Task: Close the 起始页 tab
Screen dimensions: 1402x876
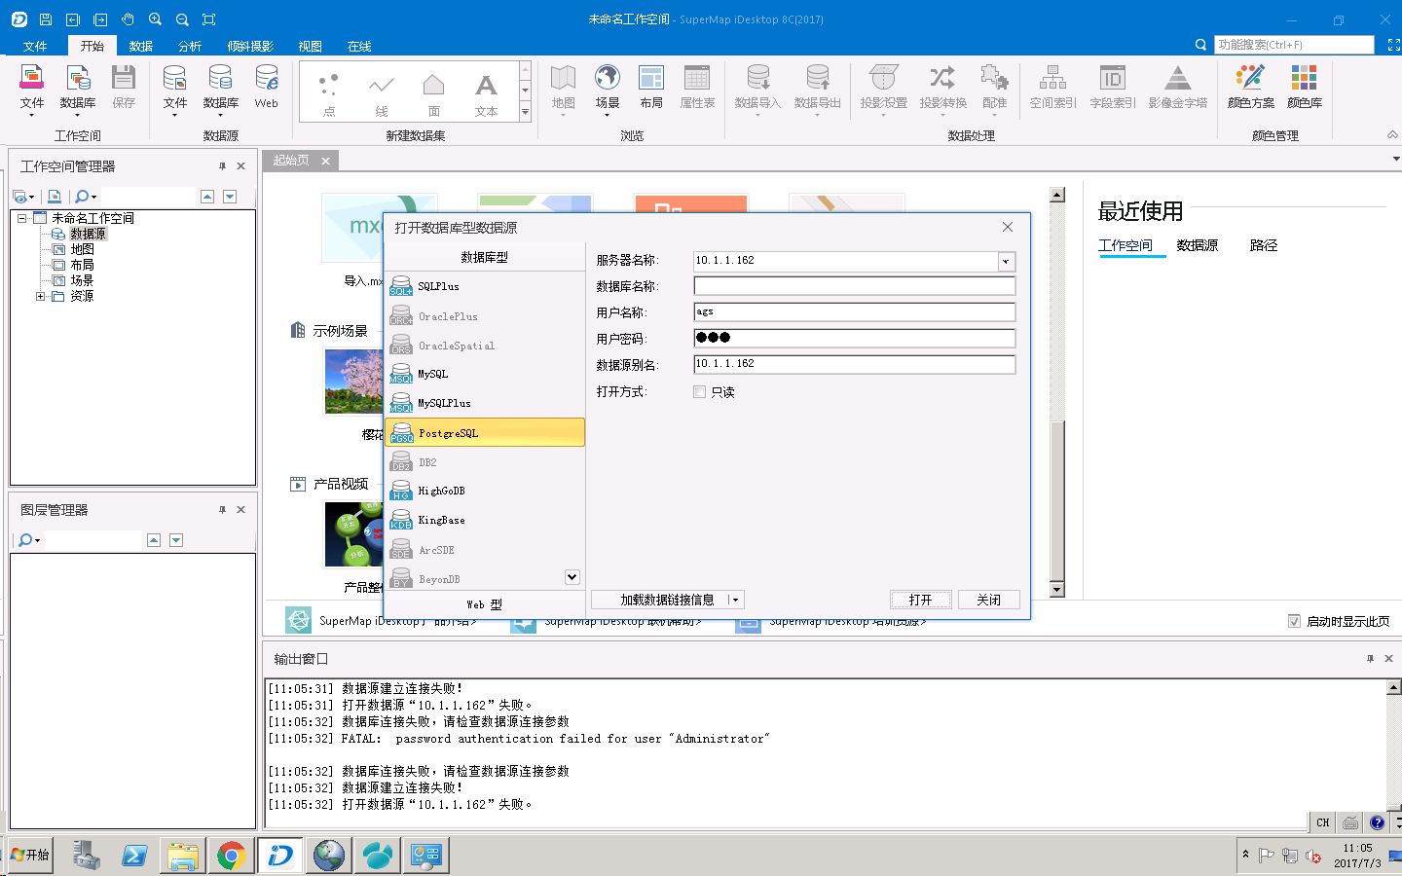Action: (x=325, y=161)
